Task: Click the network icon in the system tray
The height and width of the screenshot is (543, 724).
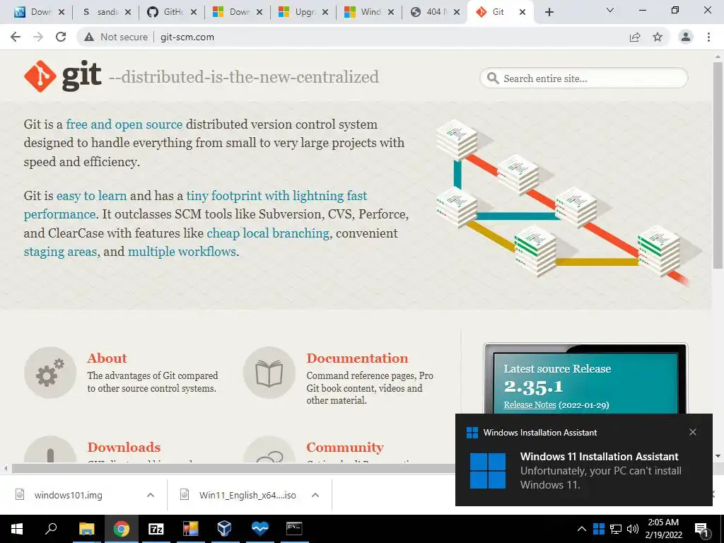Action: (x=616, y=529)
